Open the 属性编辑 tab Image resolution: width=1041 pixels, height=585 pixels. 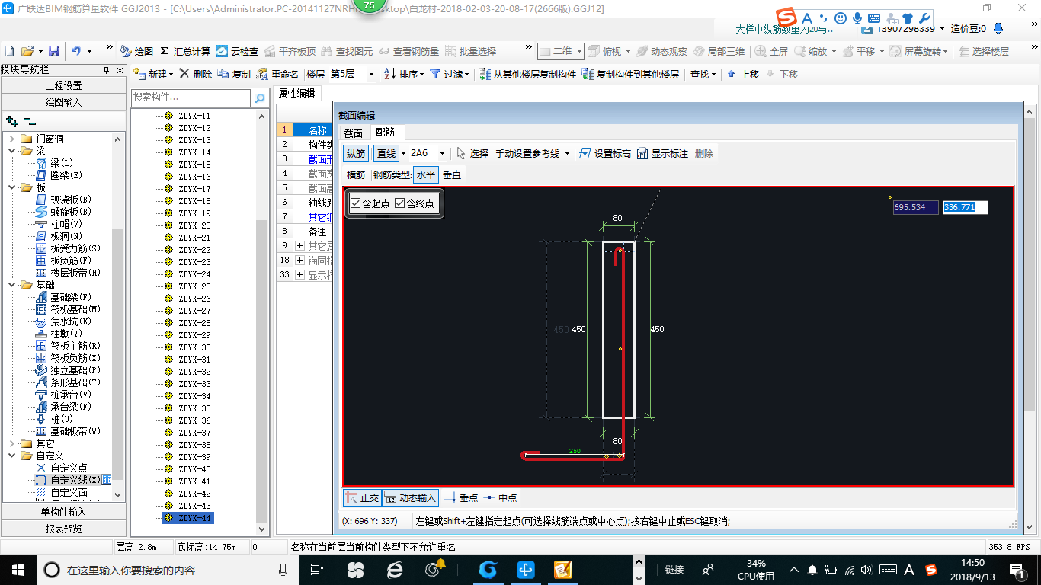pos(297,93)
